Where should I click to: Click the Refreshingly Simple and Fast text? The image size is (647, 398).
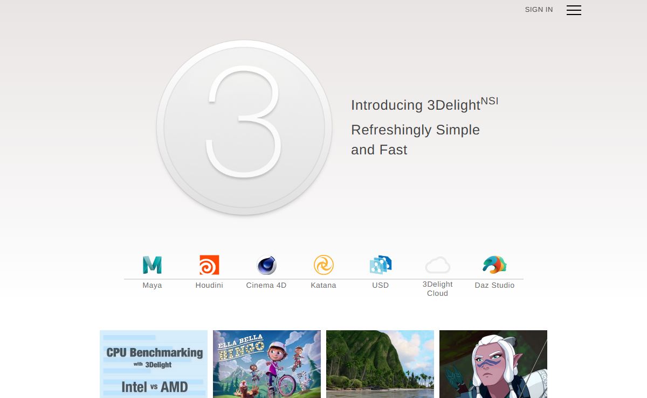click(x=415, y=140)
